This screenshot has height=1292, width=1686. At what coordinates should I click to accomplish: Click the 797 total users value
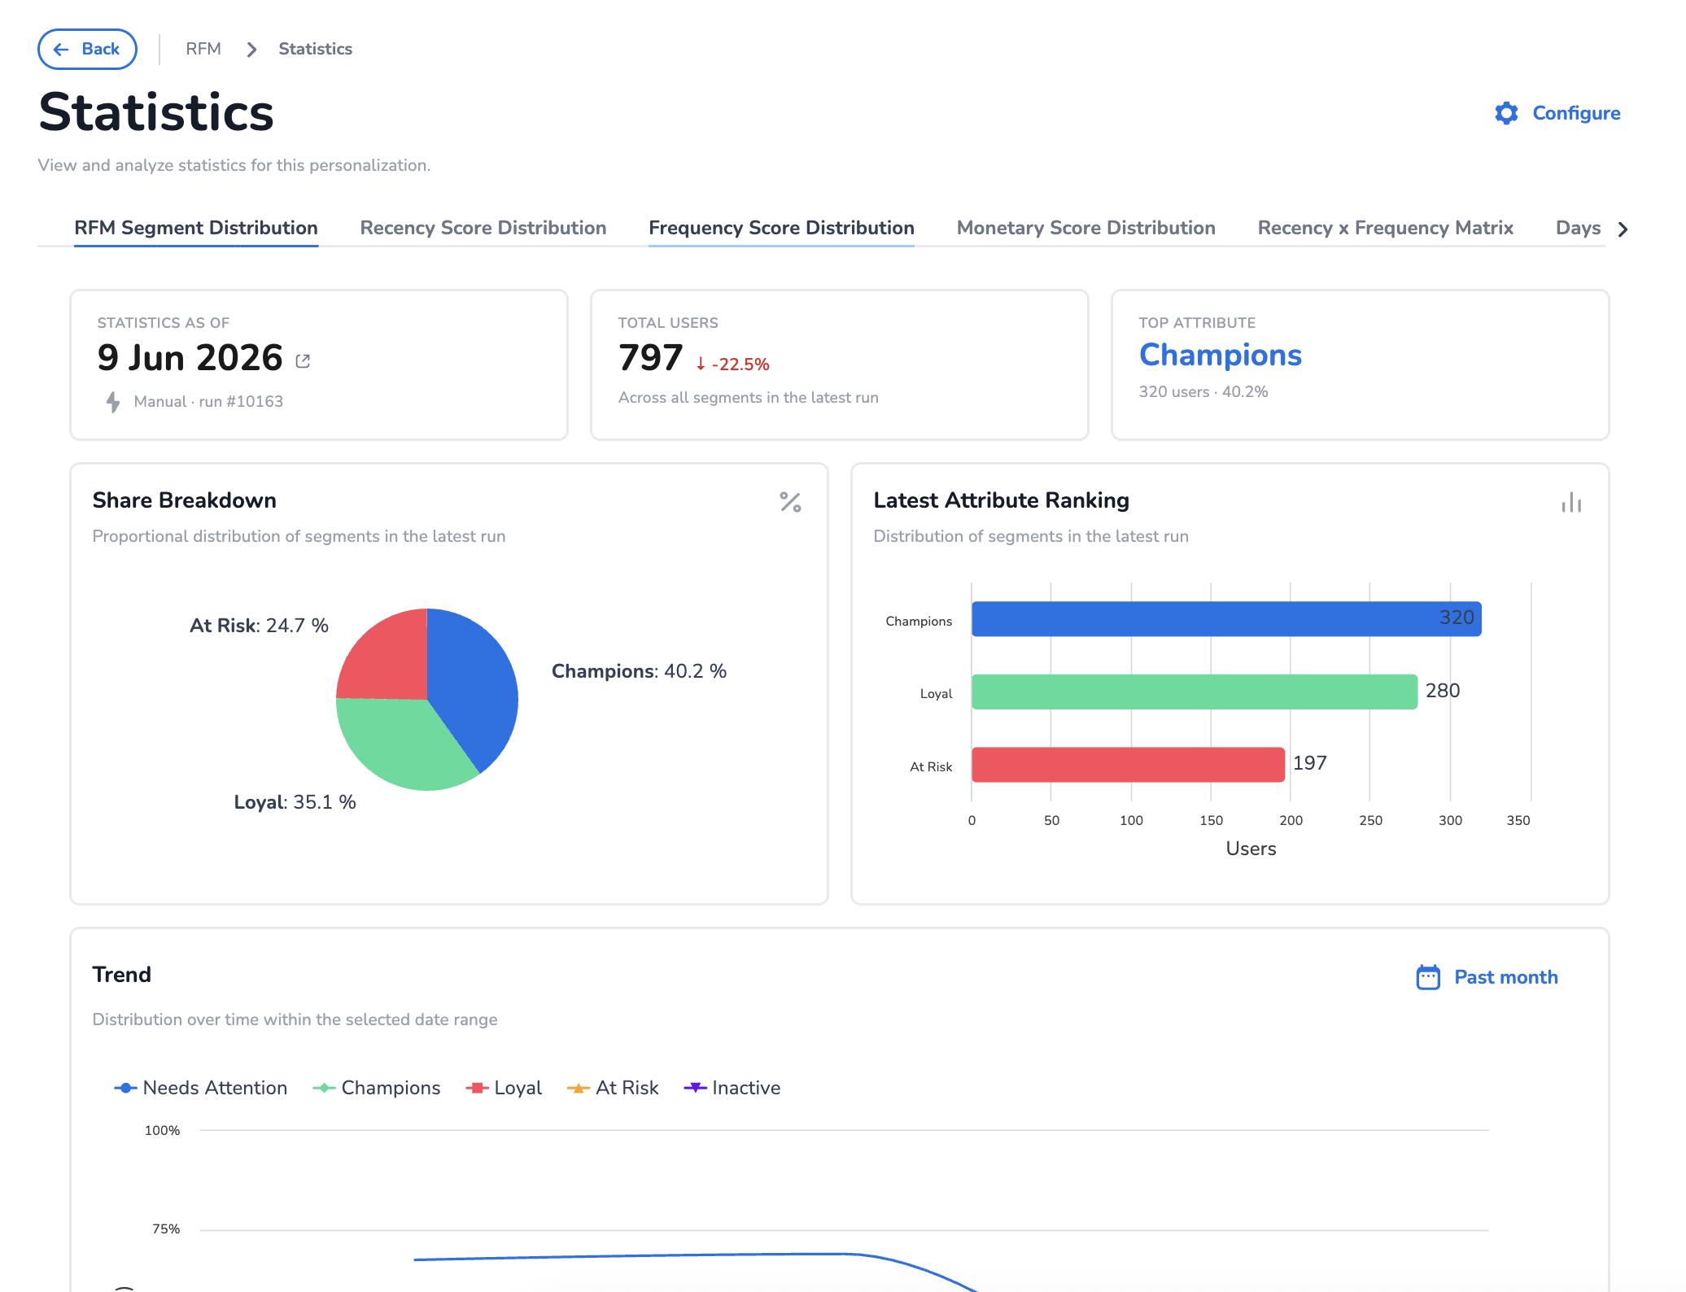(650, 358)
